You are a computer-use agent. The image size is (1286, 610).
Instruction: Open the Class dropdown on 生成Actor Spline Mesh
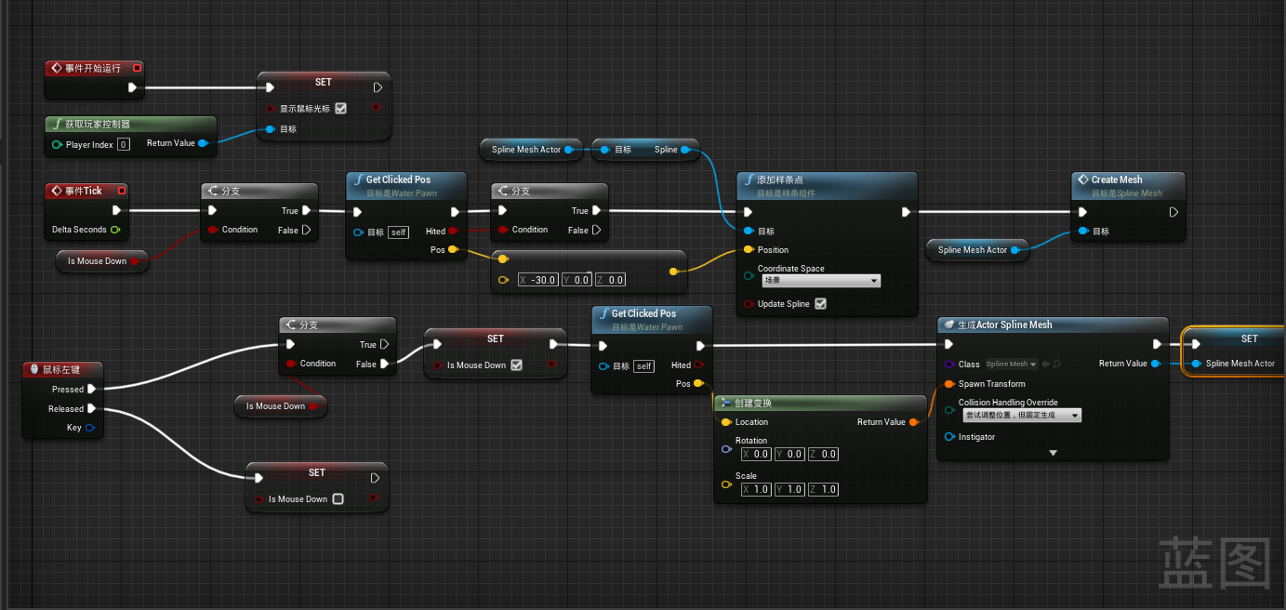click(1013, 364)
